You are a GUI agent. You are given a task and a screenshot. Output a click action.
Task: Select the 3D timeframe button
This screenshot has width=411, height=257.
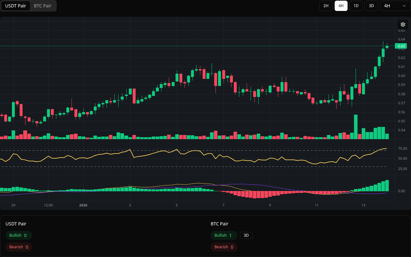(x=371, y=6)
